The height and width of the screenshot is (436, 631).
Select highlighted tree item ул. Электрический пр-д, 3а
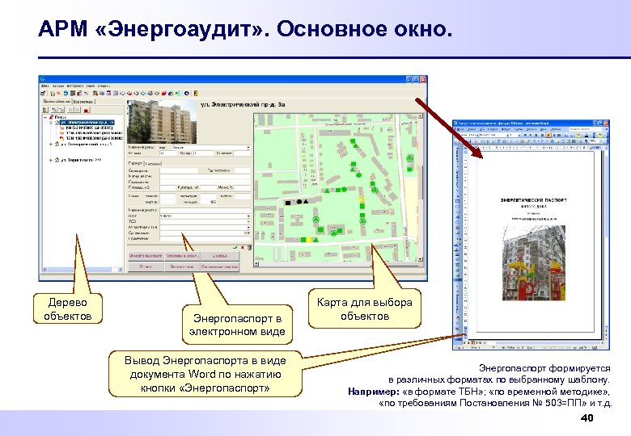(x=87, y=123)
